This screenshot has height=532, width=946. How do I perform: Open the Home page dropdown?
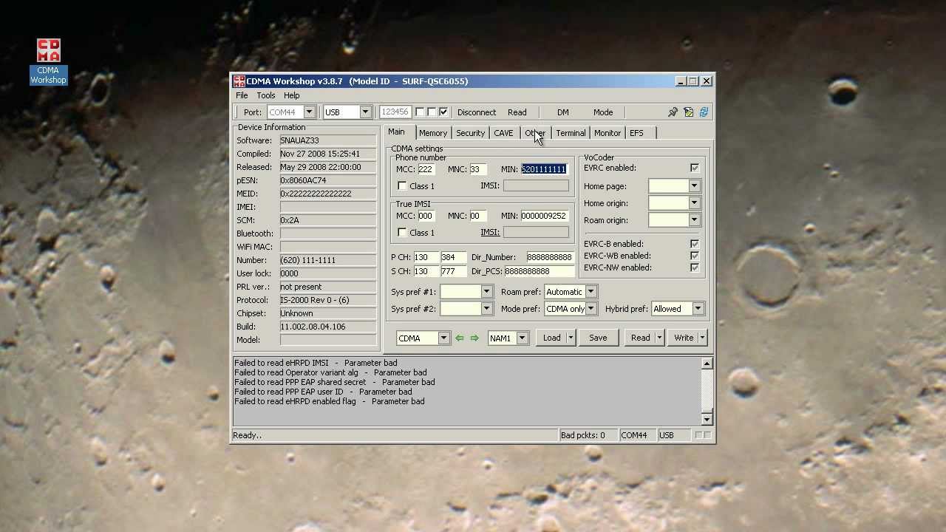coord(694,186)
